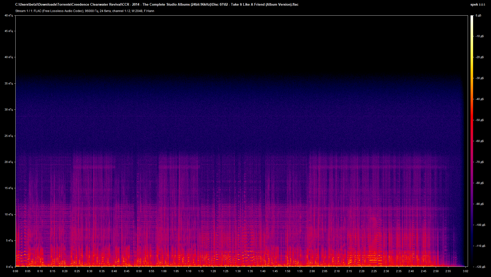Click the 35 кГц frequency label
This screenshot has width=491, height=277.
(8, 83)
